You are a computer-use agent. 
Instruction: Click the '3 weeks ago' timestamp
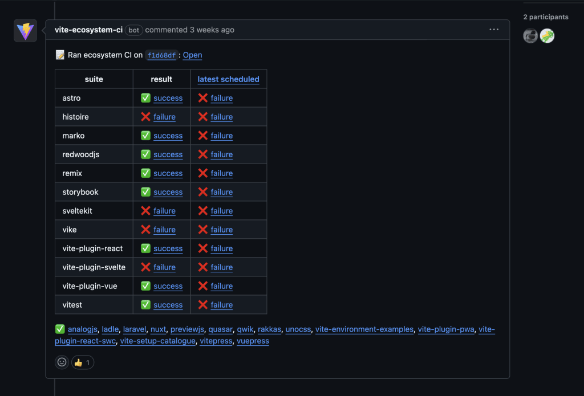tap(212, 30)
